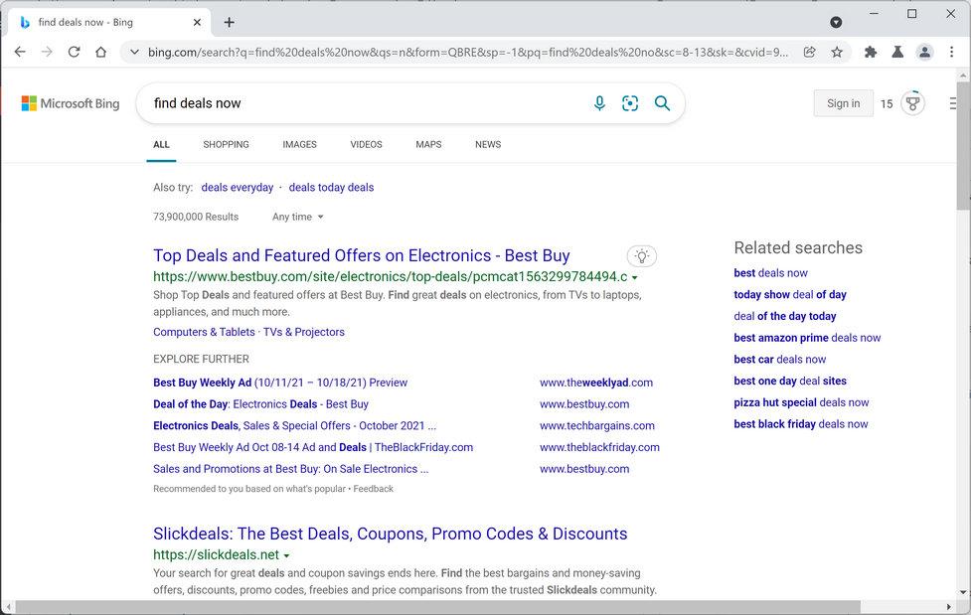Open the browser extensions puzzle icon
The image size is (971, 615).
(871, 52)
